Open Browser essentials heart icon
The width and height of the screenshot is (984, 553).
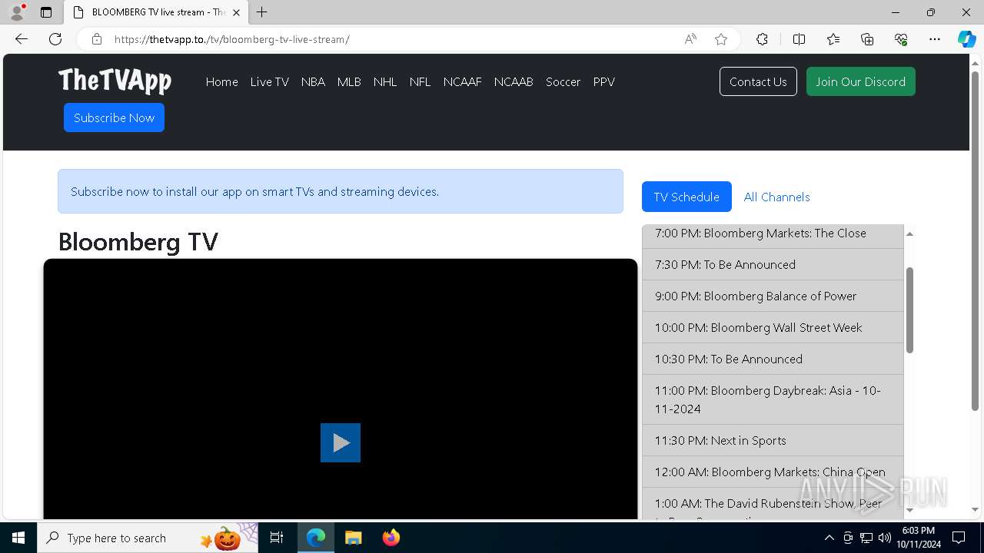click(901, 39)
